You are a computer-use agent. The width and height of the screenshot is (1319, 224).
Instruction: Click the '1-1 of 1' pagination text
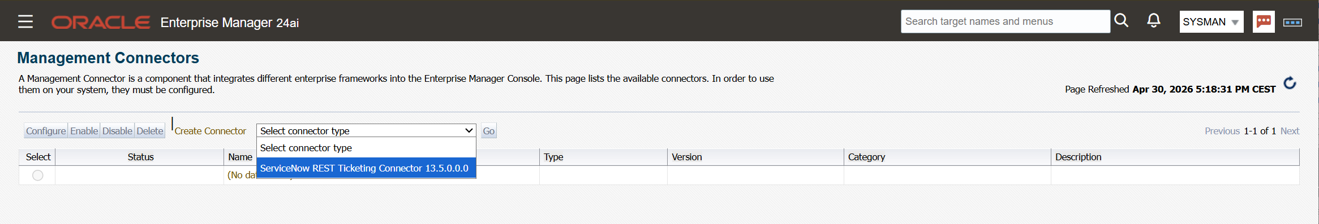point(1260,131)
